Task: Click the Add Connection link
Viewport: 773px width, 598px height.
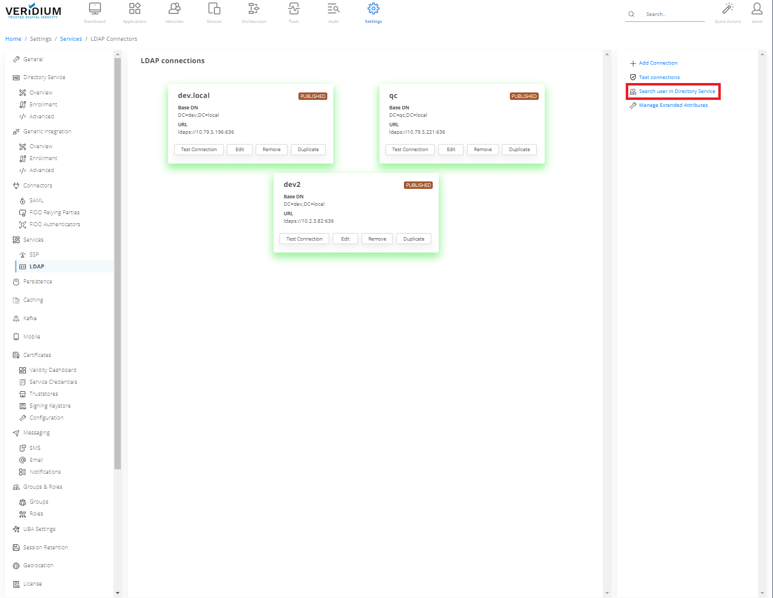Action: pos(658,63)
